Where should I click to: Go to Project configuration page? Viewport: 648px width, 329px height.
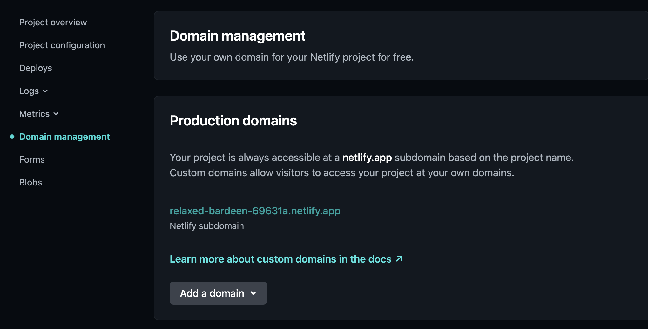click(62, 45)
